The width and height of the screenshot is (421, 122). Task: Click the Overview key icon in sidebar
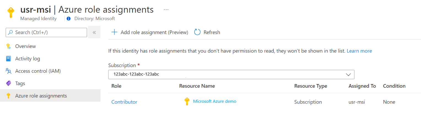click(8, 46)
